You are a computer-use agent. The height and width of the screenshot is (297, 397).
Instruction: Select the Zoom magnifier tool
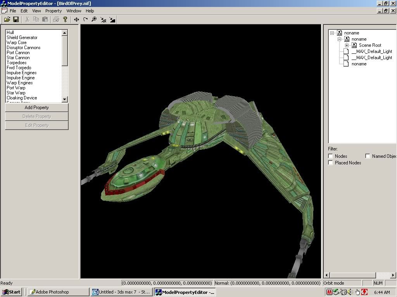94,19
